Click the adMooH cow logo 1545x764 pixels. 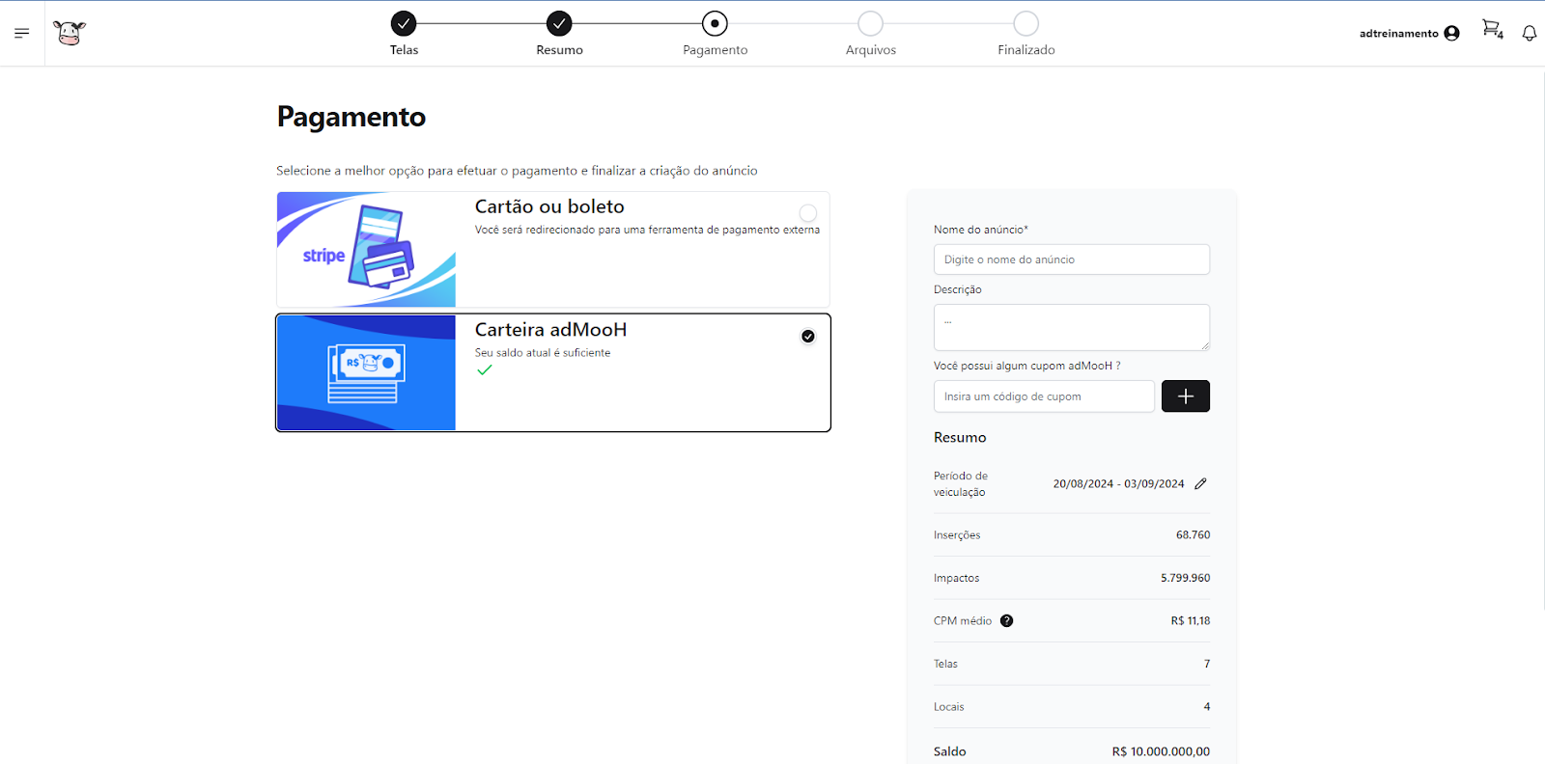tap(70, 33)
